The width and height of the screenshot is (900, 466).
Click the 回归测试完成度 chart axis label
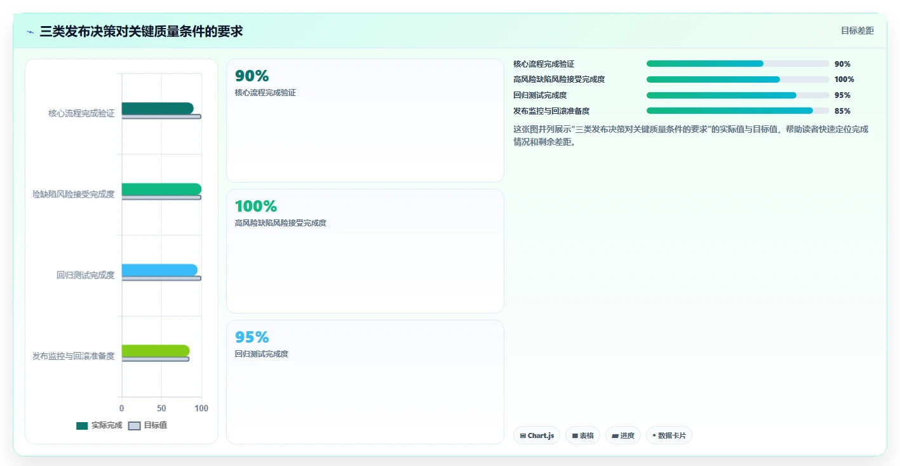tap(86, 275)
